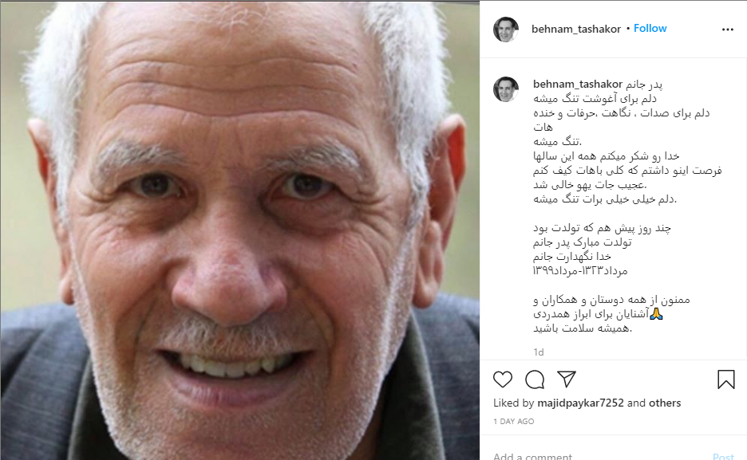
Task: Click the 1d time label under caption
Action: click(x=539, y=352)
